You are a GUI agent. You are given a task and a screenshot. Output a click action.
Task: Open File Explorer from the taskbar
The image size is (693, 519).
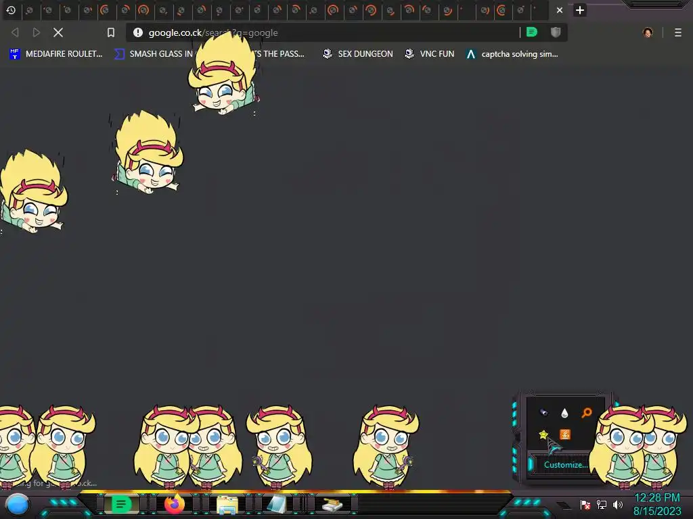coord(227,505)
